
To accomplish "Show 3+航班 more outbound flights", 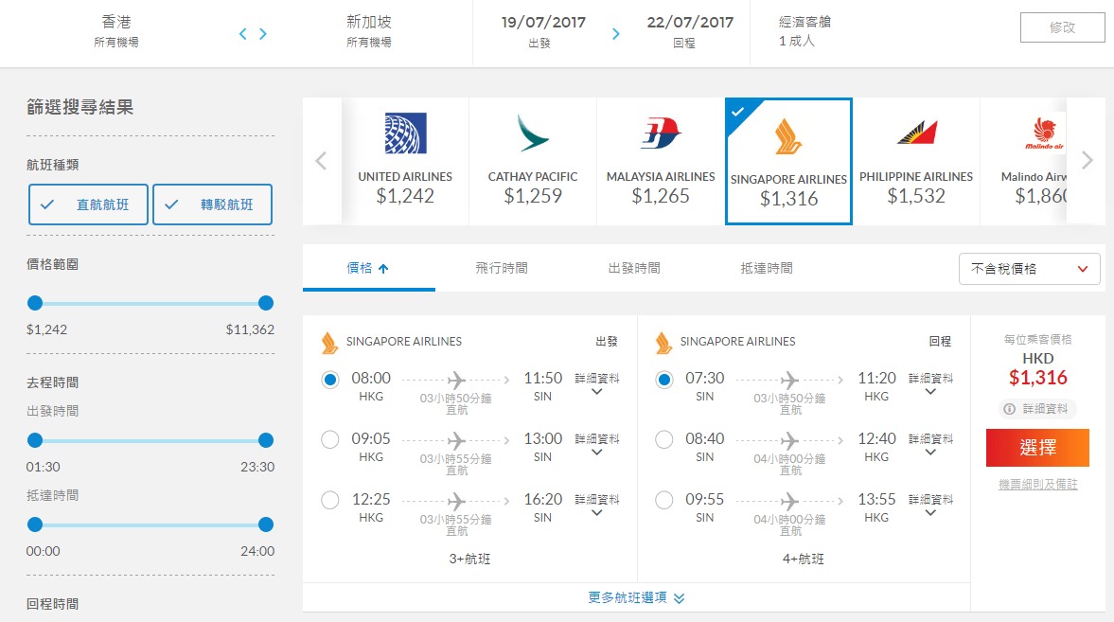I will pyautogui.click(x=469, y=559).
